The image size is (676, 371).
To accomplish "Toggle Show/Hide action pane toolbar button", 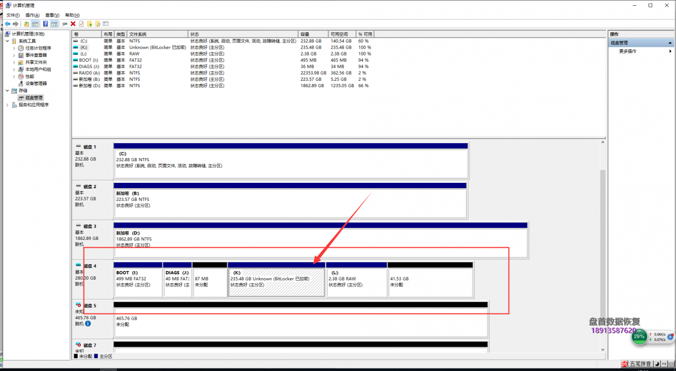I will pyautogui.click(x=54, y=24).
